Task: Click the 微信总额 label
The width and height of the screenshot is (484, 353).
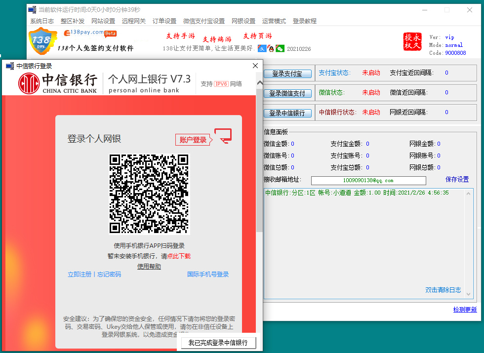Action: [x=277, y=167]
